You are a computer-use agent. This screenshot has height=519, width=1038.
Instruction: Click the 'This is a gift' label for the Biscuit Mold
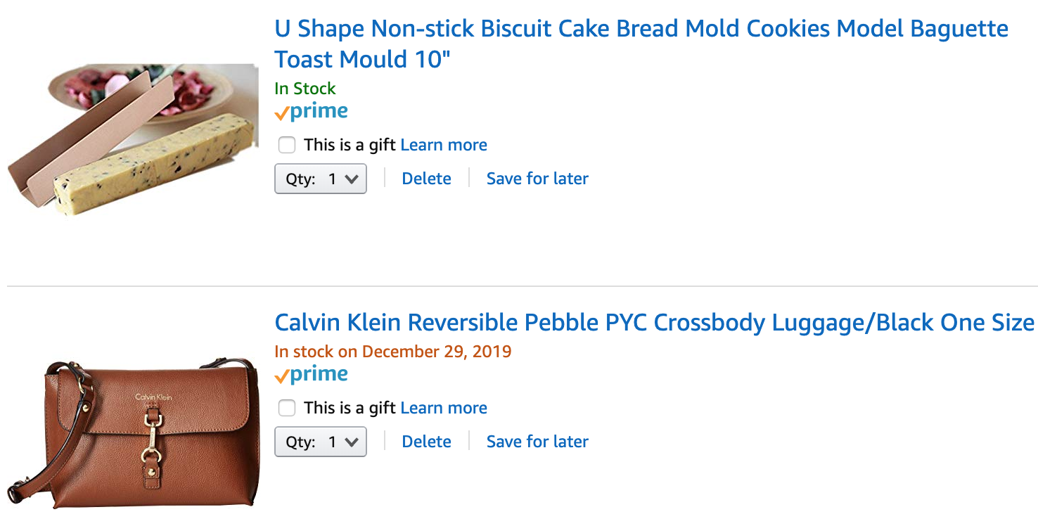pyautogui.click(x=350, y=146)
